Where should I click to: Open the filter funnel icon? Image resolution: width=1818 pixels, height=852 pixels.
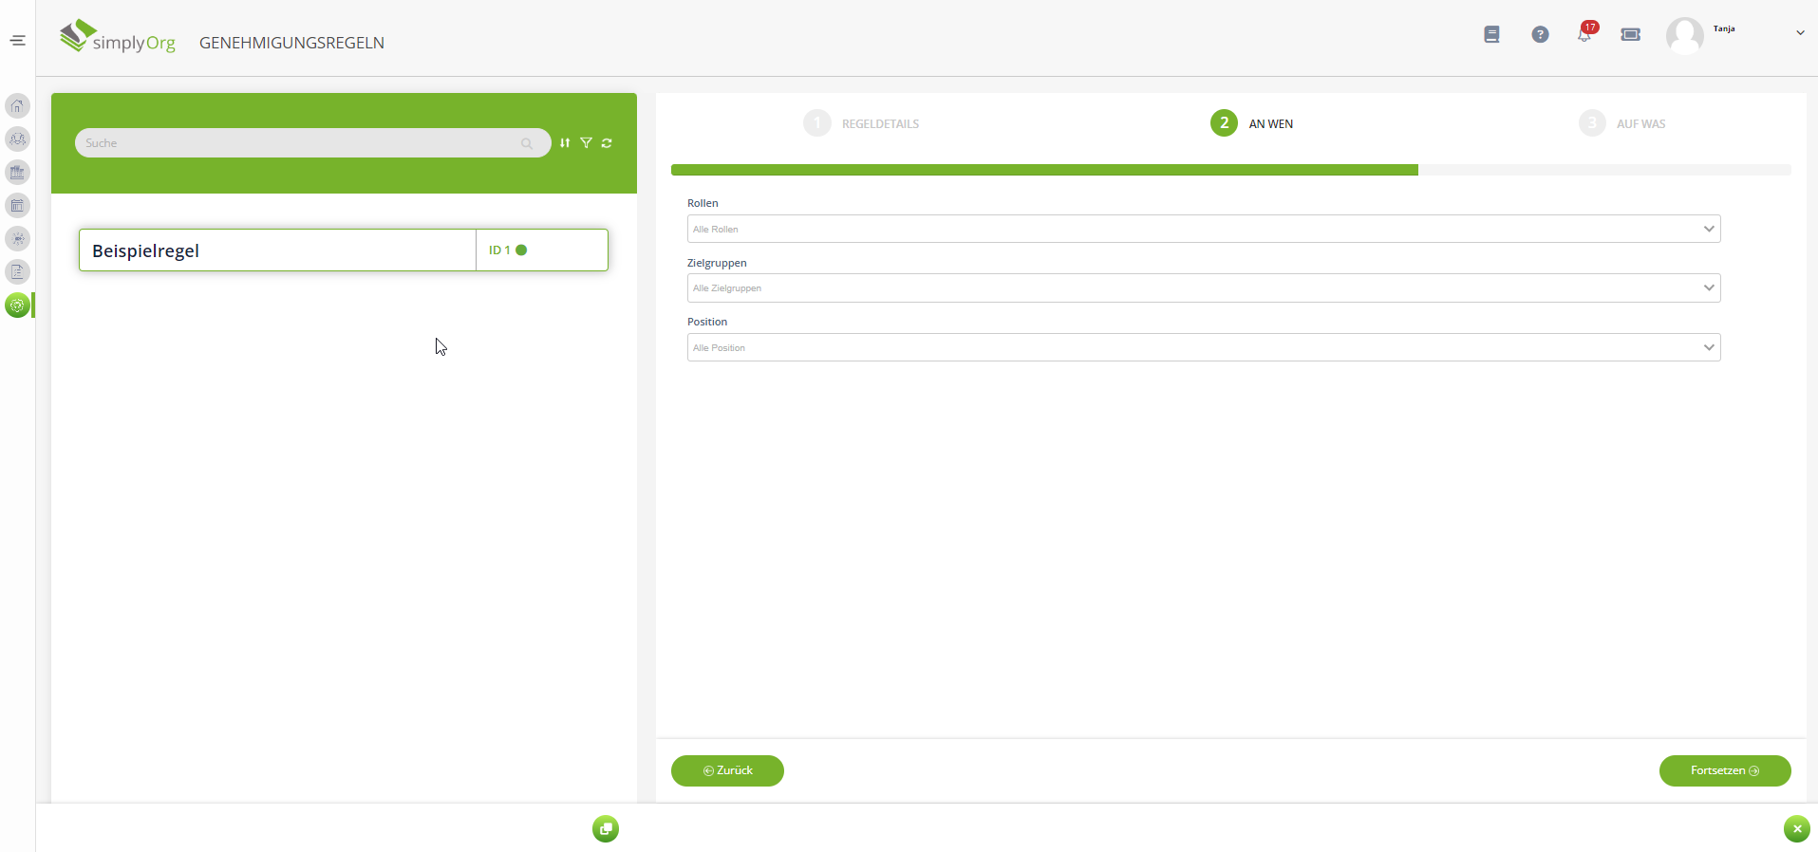(586, 143)
